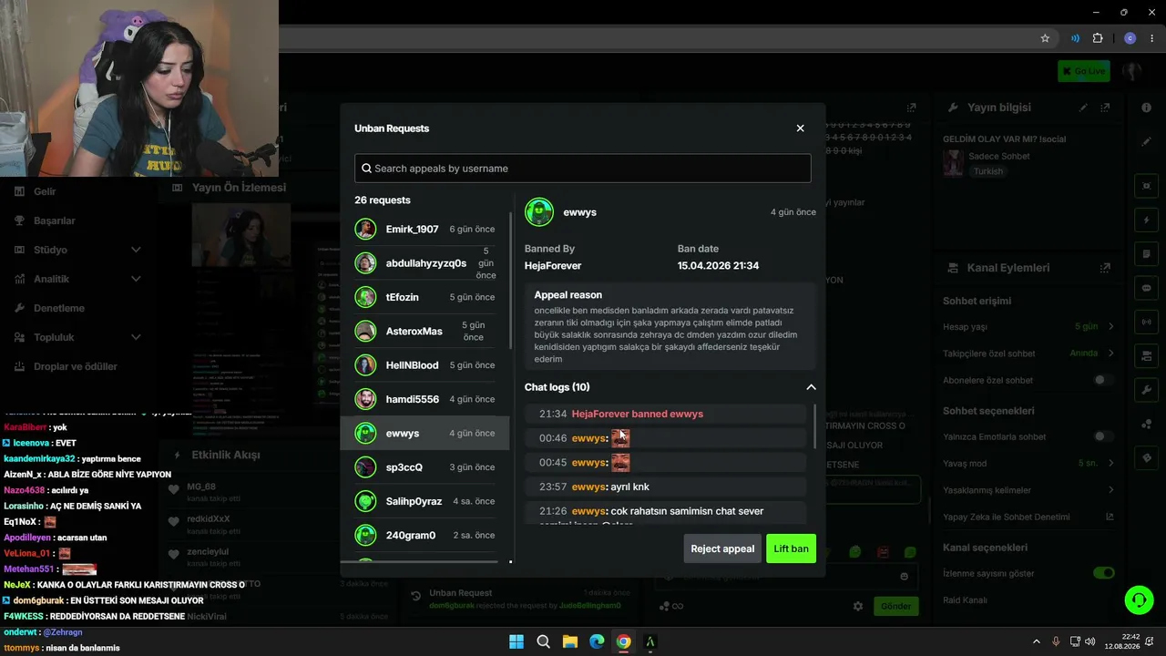Close the Unban Requests dialog

800,128
